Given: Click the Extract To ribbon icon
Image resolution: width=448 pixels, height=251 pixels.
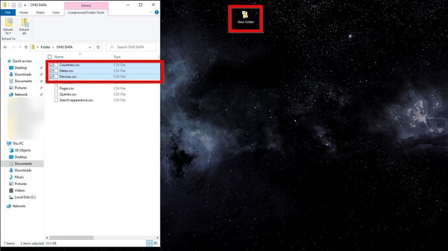Looking at the screenshot, I should pyautogui.click(x=8, y=23).
